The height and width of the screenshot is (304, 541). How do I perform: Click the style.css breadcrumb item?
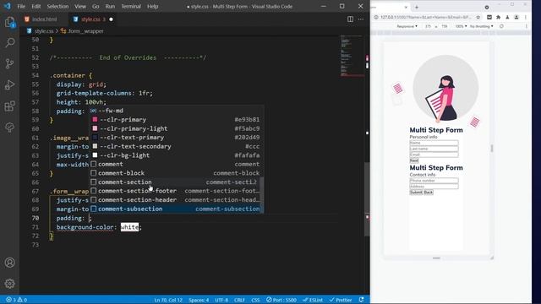(44, 31)
